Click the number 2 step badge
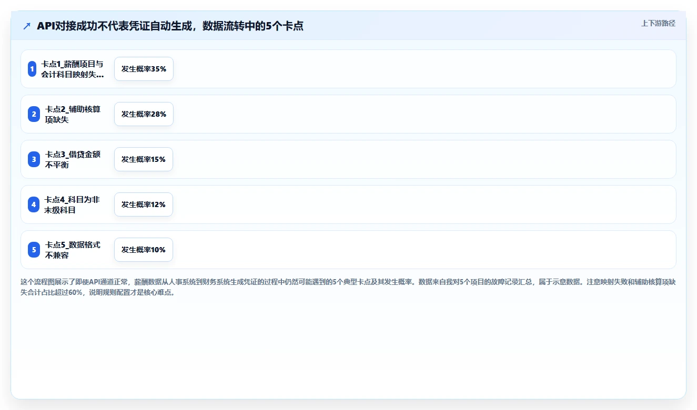The width and height of the screenshot is (697, 410). pos(34,114)
